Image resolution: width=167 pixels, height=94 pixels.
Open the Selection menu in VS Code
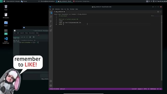pos(57,9)
